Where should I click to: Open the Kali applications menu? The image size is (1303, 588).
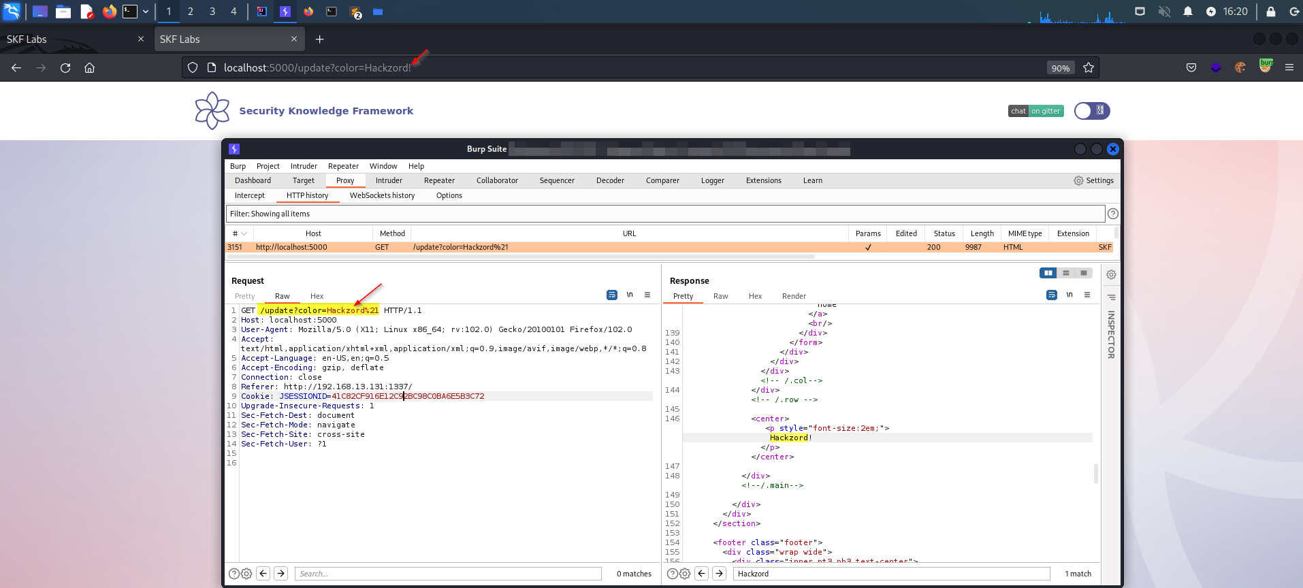click(12, 12)
